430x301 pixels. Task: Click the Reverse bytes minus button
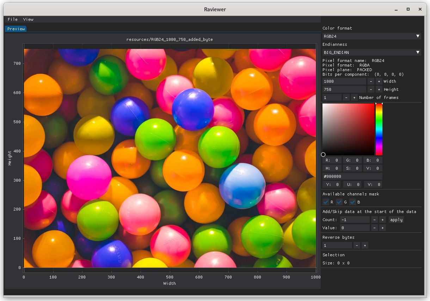click(357, 245)
